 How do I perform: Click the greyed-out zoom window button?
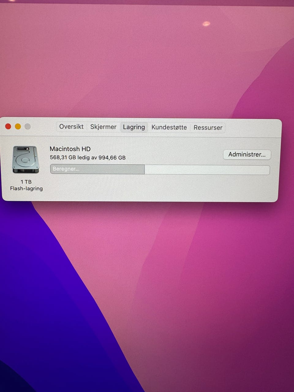pyautogui.click(x=28, y=126)
